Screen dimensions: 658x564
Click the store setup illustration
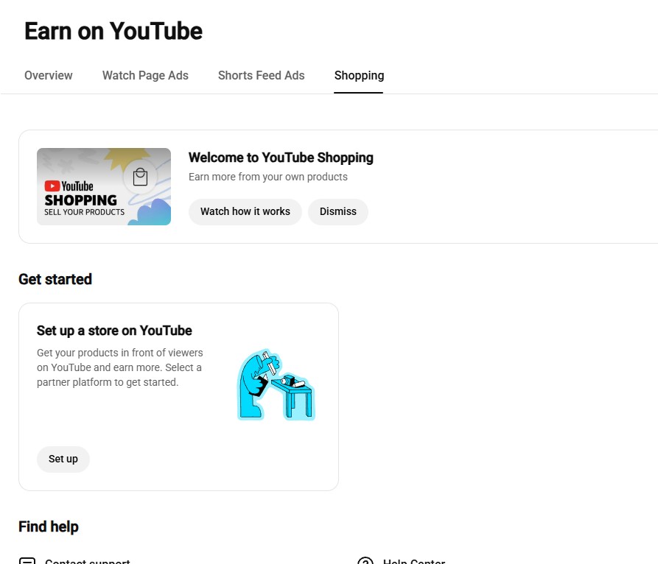point(276,384)
